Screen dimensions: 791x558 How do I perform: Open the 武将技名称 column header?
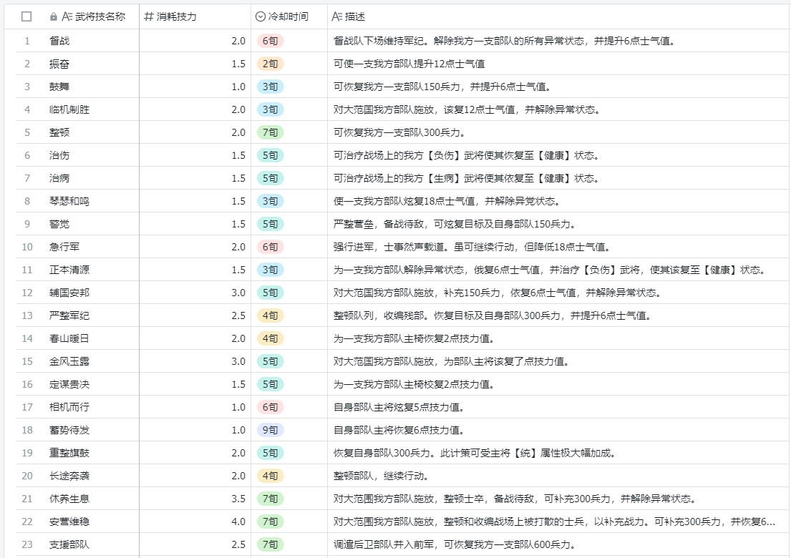tap(100, 16)
